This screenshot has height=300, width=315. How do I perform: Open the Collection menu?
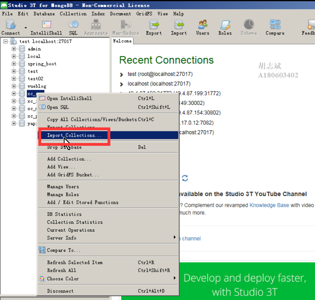pos(73,14)
